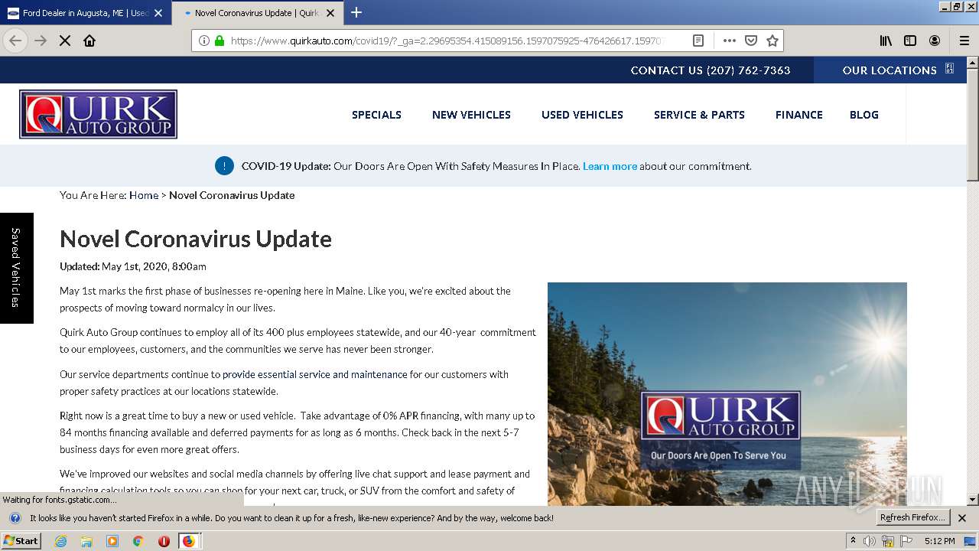Image resolution: width=979 pixels, height=551 pixels.
Task: Launch Chrome from the taskbar
Action: coord(138,541)
